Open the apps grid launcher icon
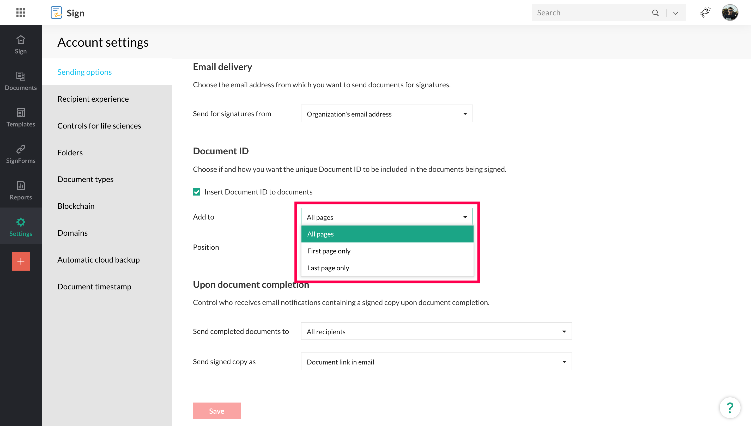The height and width of the screenshot is (426, 751). (x=21, y=13)
